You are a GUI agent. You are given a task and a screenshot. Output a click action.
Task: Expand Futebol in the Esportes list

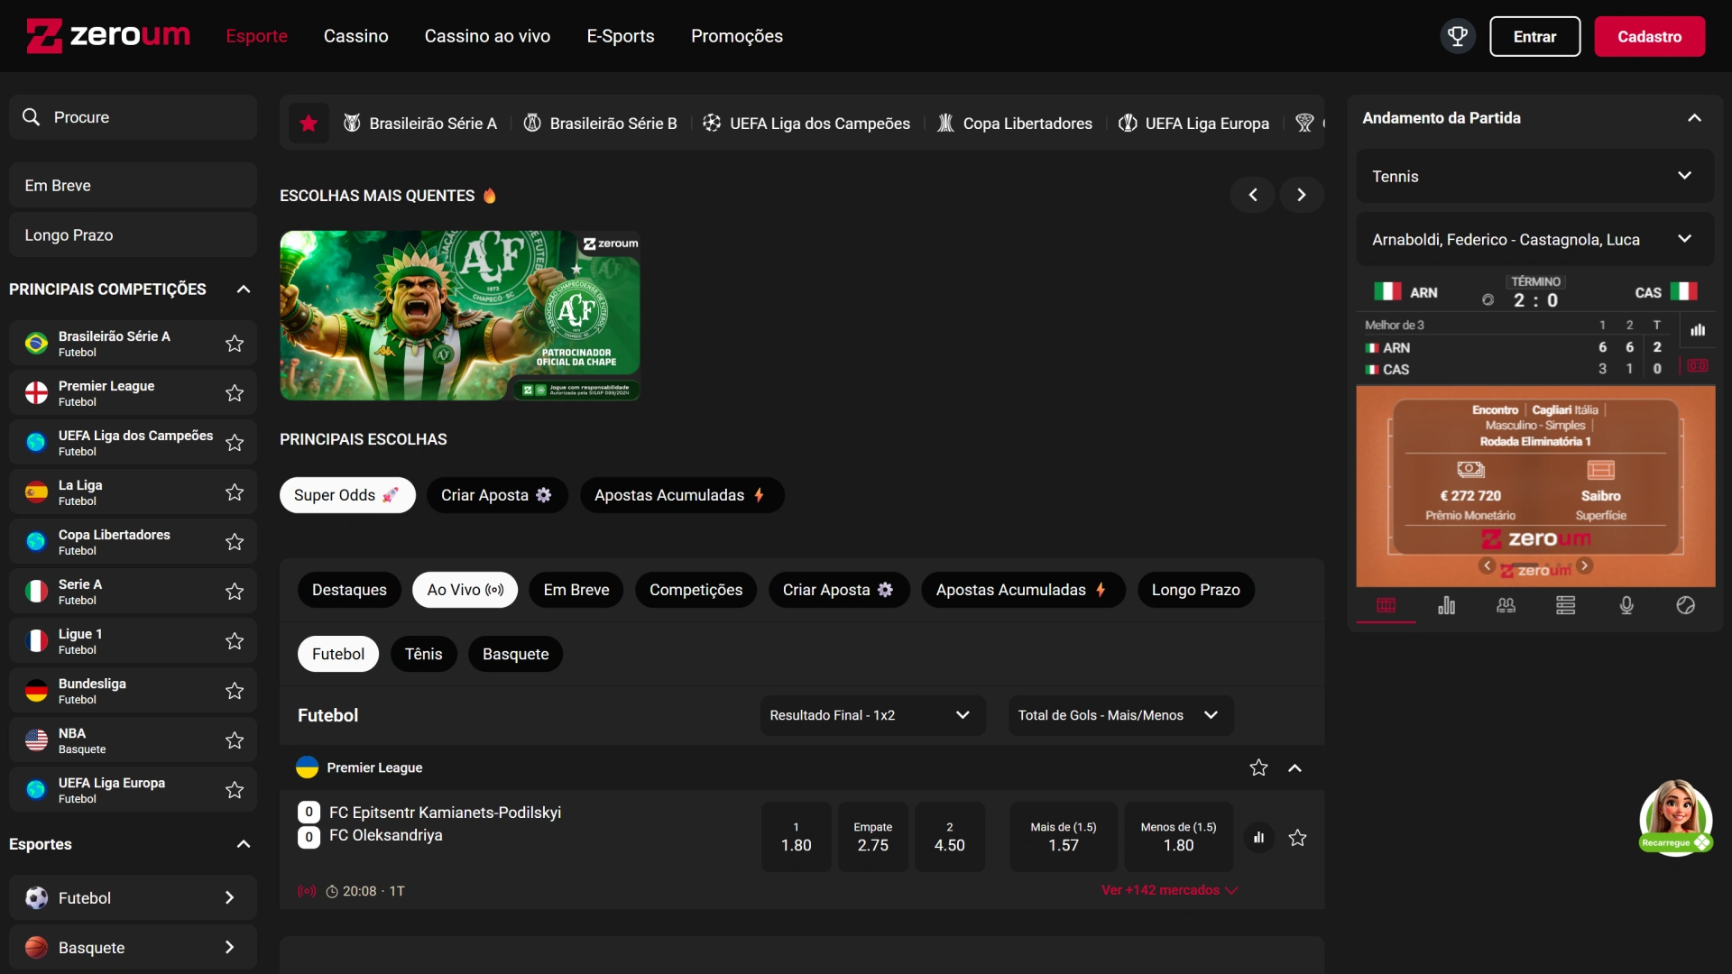[x=133, y=897]
